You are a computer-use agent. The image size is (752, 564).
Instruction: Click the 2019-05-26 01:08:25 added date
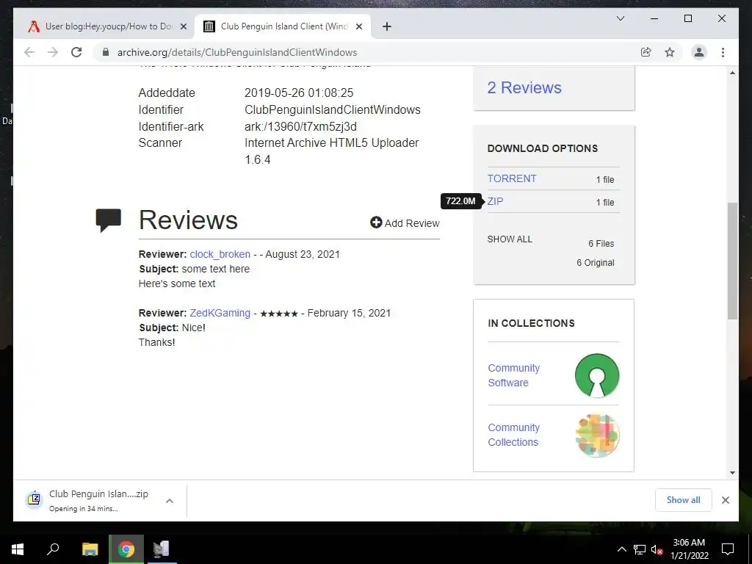coord(299,93)
